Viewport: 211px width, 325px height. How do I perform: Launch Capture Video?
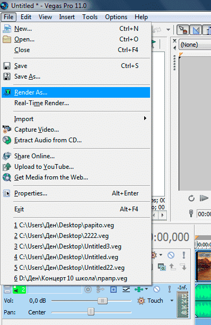coord(76,130)
